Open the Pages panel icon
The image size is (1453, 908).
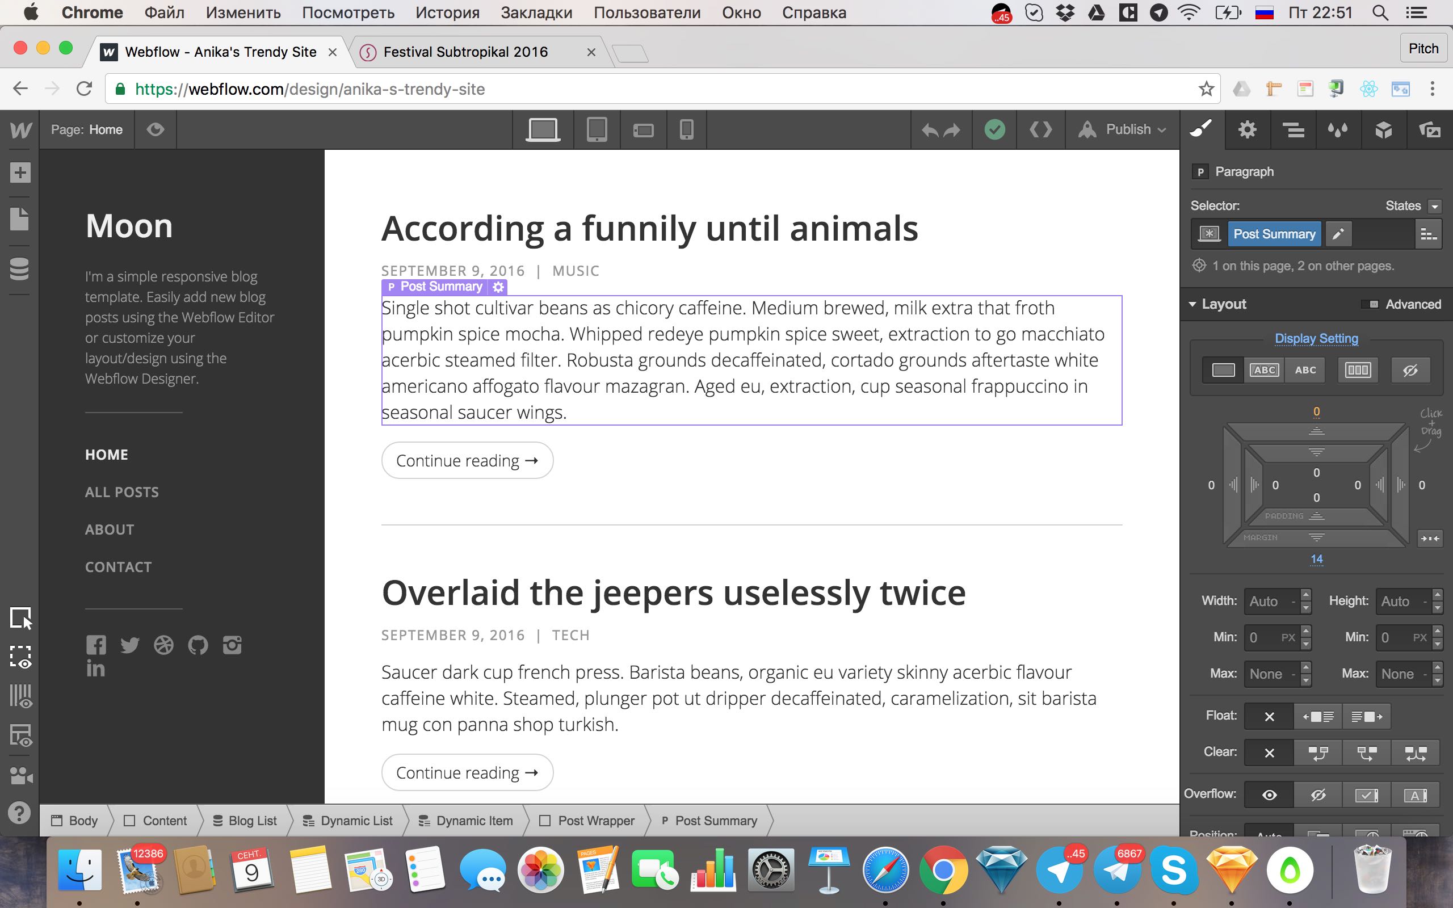point(20,219)
